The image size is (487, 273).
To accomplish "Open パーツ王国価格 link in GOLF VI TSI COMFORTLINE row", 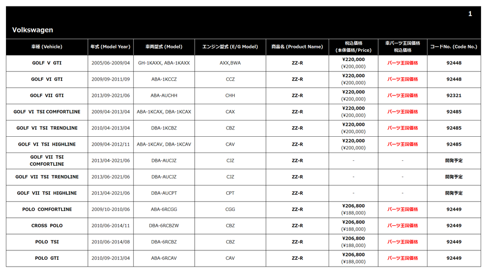I will [402, 112].
